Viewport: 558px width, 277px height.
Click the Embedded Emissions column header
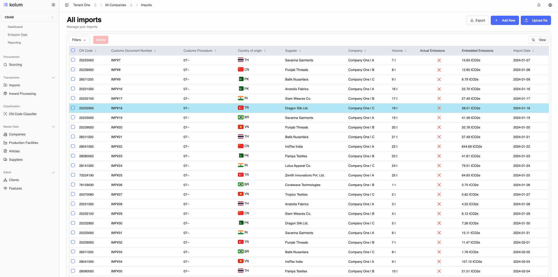477,51
